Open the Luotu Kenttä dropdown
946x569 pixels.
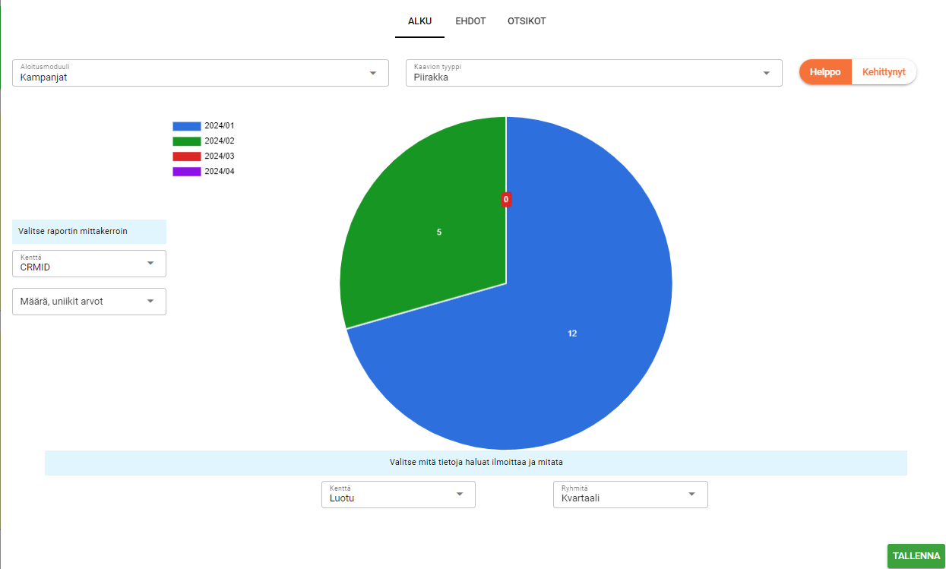tap(398, 495)
